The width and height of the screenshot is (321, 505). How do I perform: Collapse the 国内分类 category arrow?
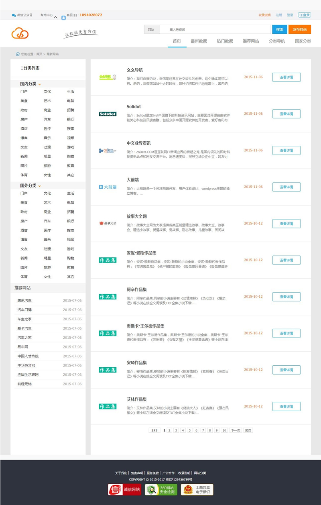coord(39,84)
